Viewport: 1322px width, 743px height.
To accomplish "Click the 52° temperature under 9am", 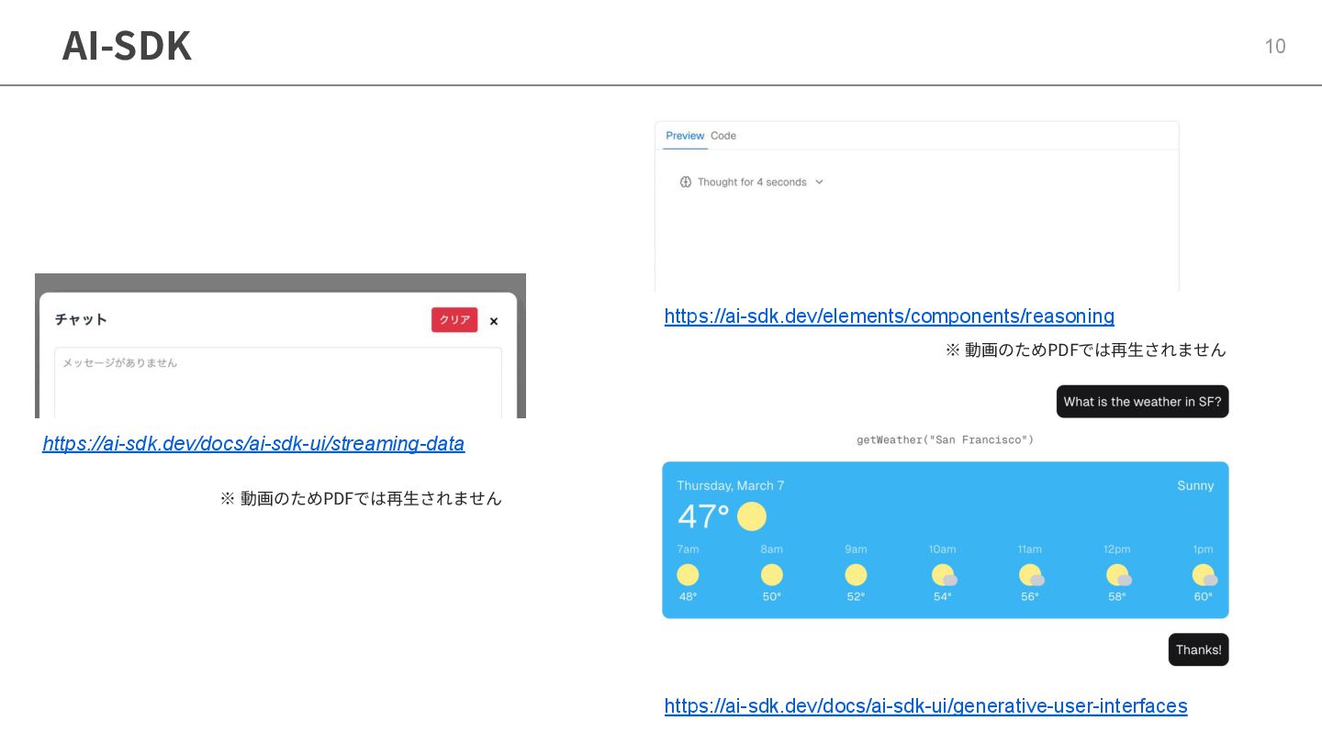I will pyautogui.click(x=856, y=596).
